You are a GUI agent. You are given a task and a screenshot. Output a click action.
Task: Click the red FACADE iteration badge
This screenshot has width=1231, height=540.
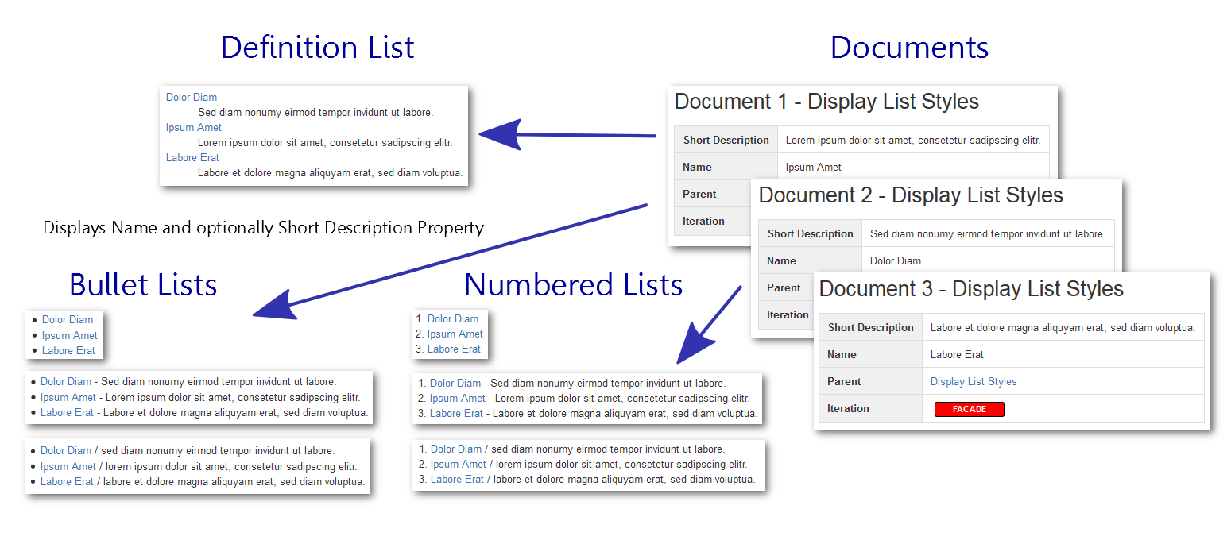click(x=969, y=409)
